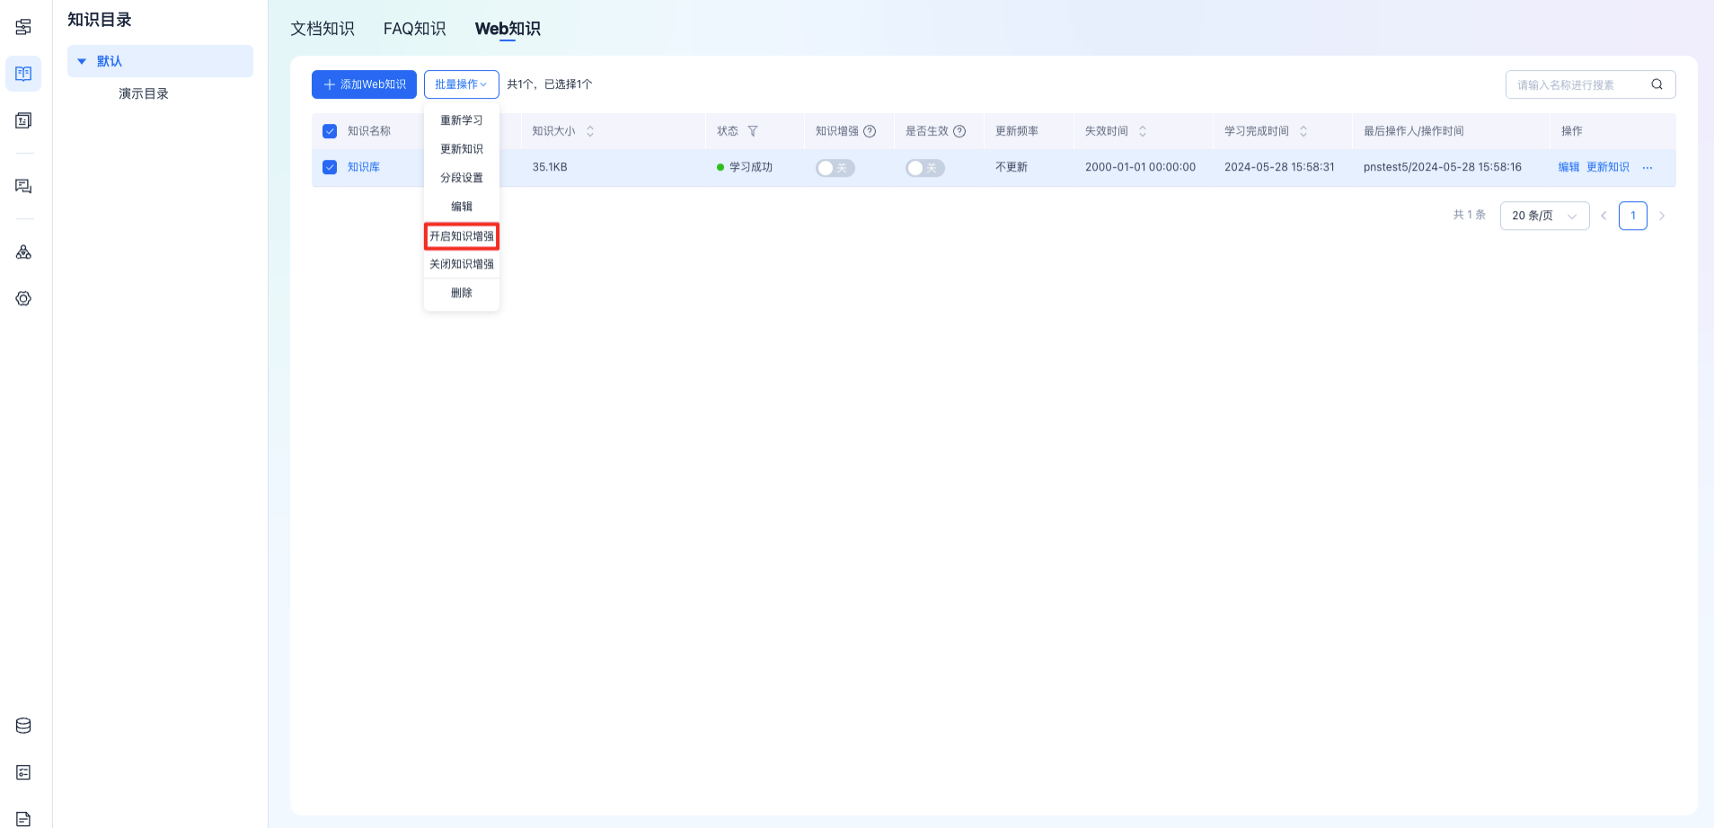
Task: Open the knowledge base book icon in sidebar
Action: click(23, 74)
